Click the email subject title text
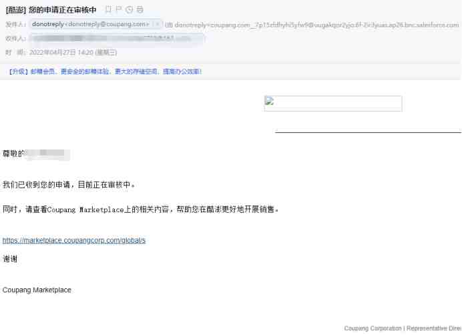 51,10
